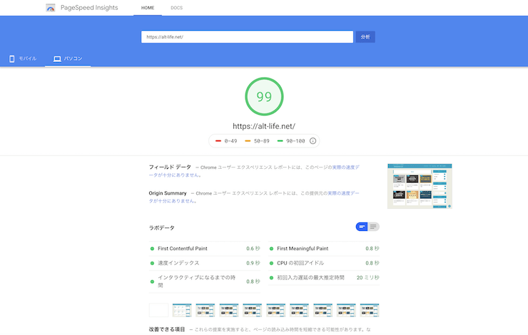The width and height of the screenshot is (528, 335).
Task: Click green dot beside First Meaningful Paint
Action: point(271,249)
